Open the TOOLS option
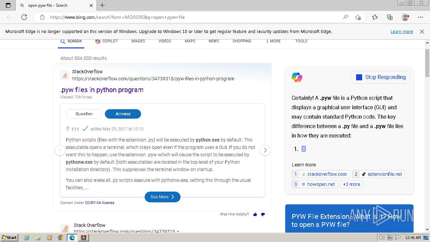Screen dimensions: 430x242 301,41
